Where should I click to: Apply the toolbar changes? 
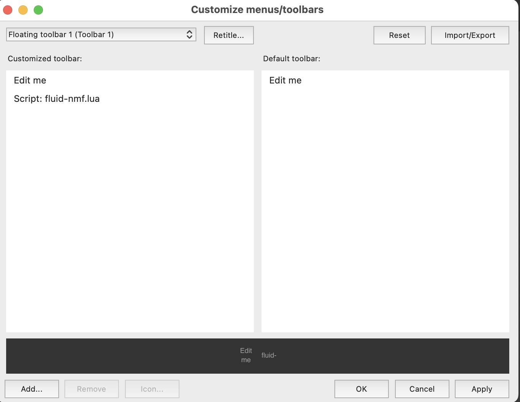482,389
